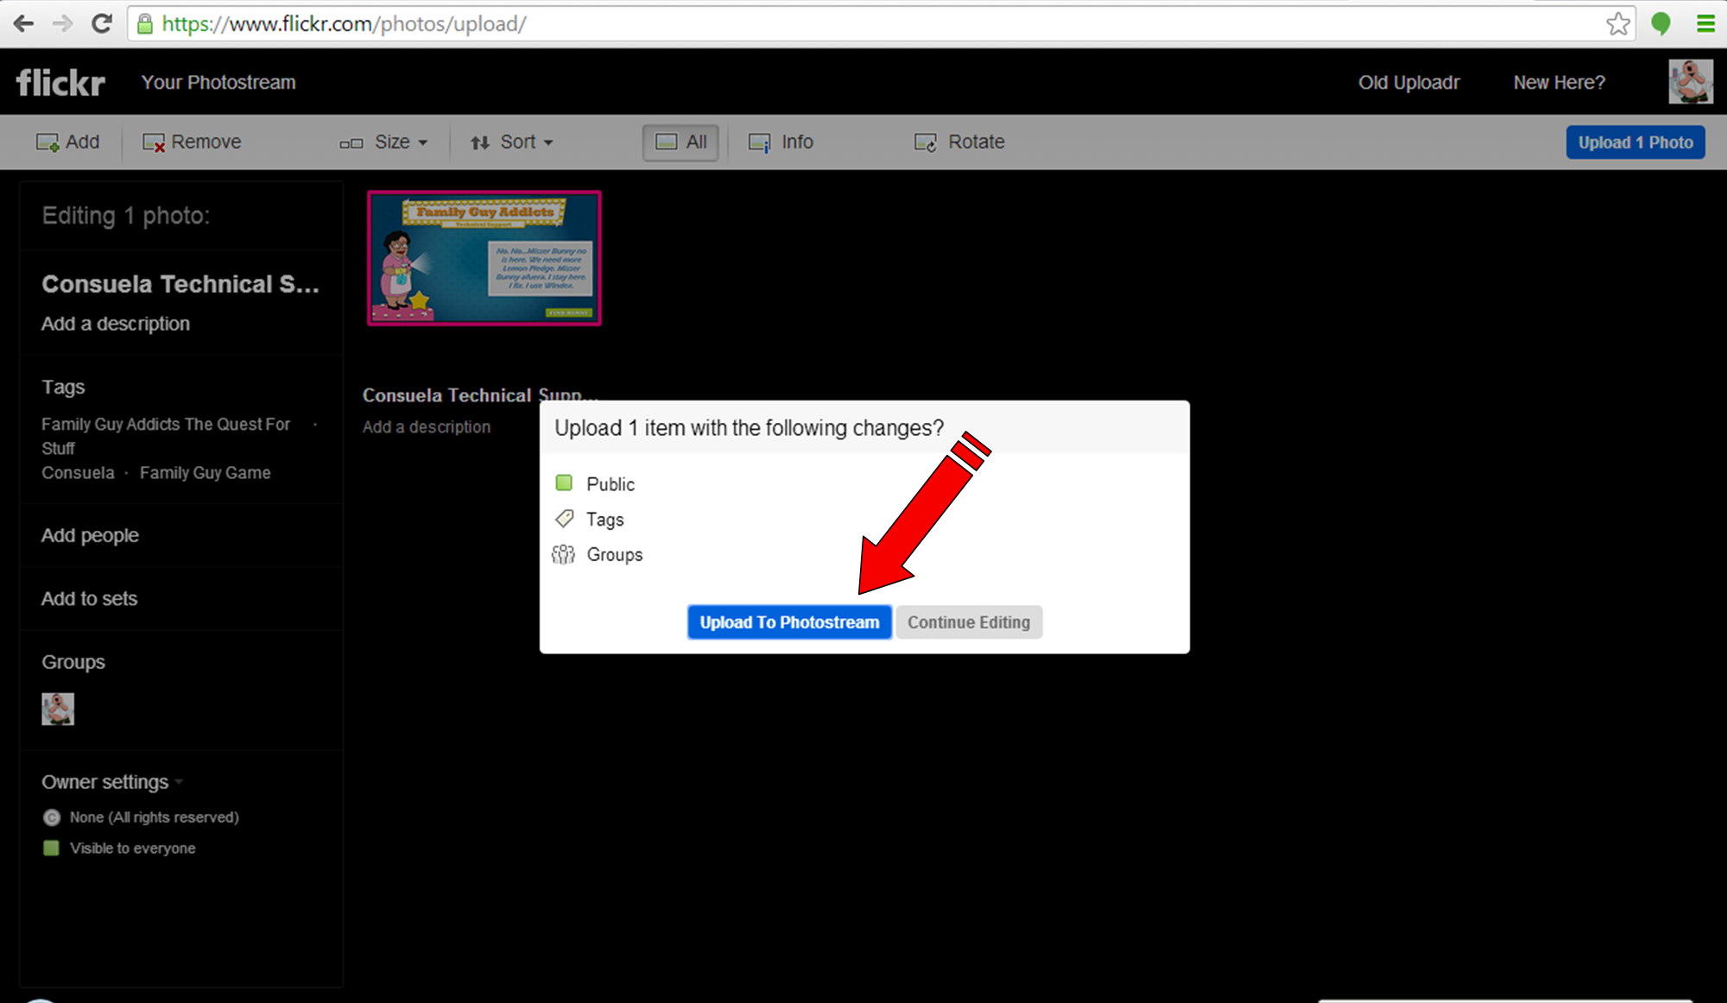
Task: Click the Visible to everyone green square
Action: tap(51, 848)
